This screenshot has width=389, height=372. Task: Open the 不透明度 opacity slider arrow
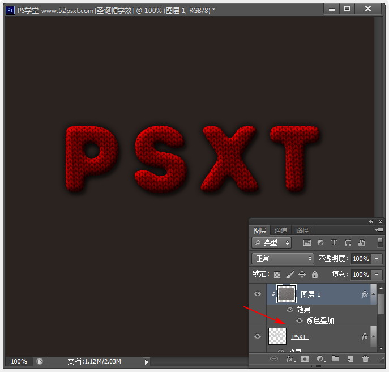(x=377, y=259)
